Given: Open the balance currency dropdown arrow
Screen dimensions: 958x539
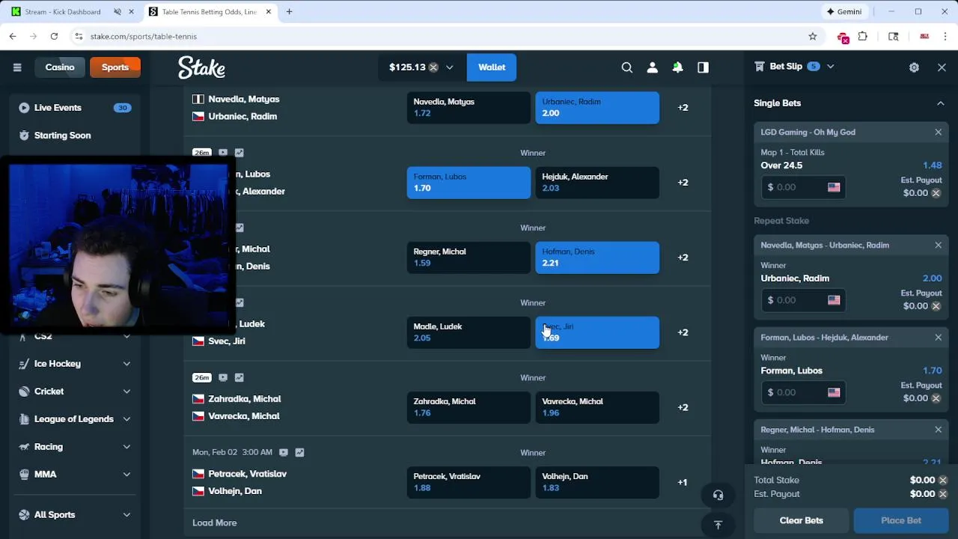Looking at the screenshot, I should click(x=450, y=67).
